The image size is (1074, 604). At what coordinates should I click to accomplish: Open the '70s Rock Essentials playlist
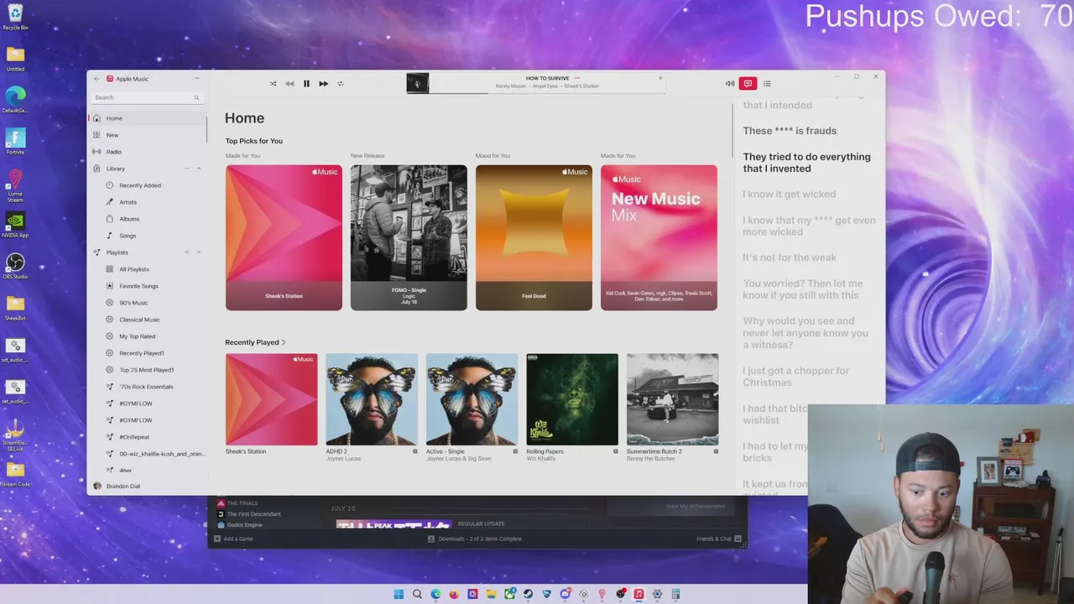coord(147,387)
